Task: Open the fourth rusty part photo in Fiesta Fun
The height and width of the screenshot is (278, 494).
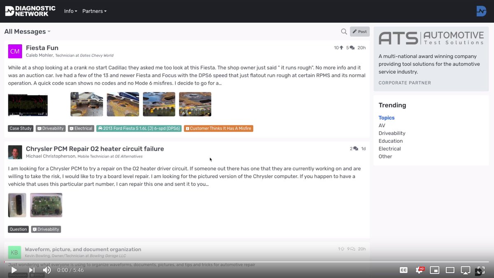Action: coord(195,104)
